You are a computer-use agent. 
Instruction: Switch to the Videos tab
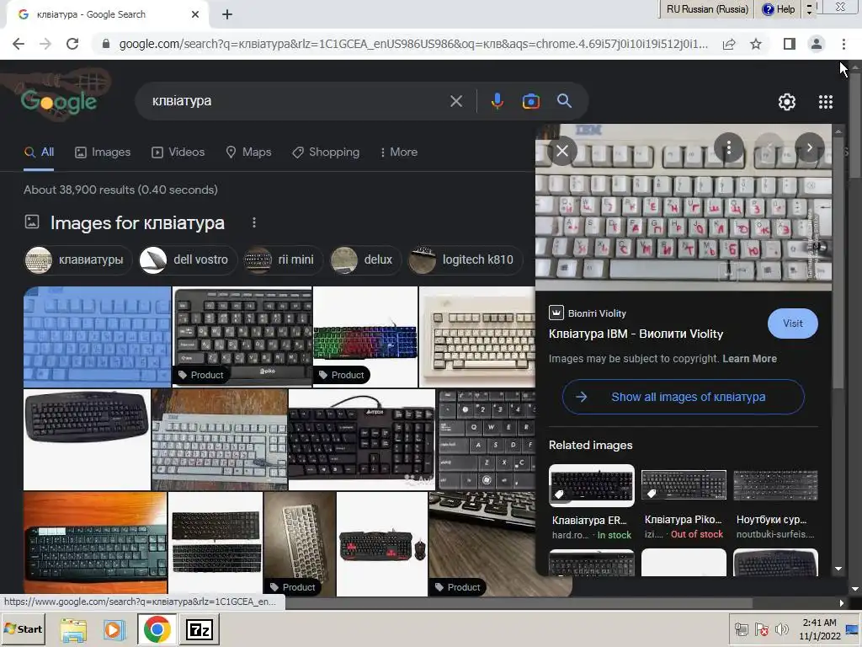178,152
